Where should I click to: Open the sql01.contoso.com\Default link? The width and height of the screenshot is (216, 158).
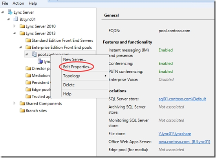point(182,99)
